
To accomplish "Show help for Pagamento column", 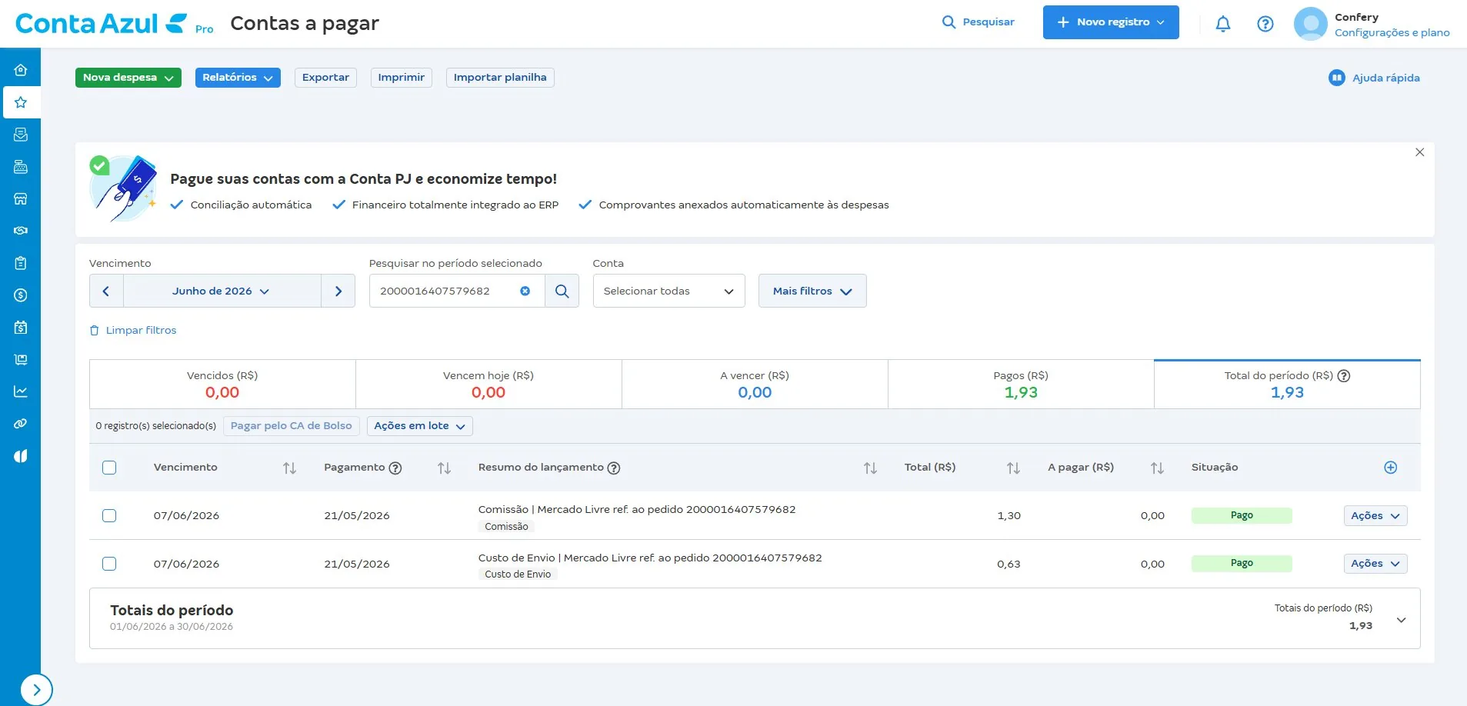I will click(395, 468).
